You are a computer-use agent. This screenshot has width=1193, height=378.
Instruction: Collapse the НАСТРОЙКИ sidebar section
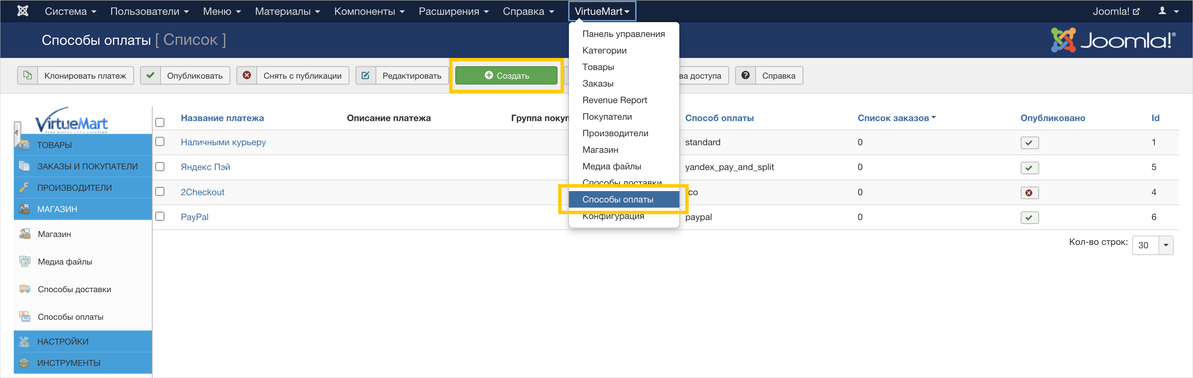pyautogui.click(x=62, y=341)
